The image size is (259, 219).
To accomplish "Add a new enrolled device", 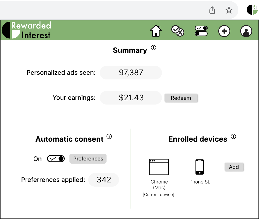I will click(x=234, y=167).
